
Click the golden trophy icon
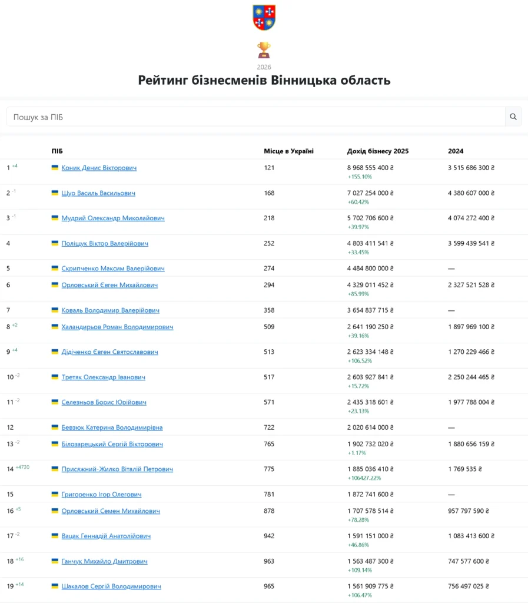pyautogui.click(x=264, y=49)
